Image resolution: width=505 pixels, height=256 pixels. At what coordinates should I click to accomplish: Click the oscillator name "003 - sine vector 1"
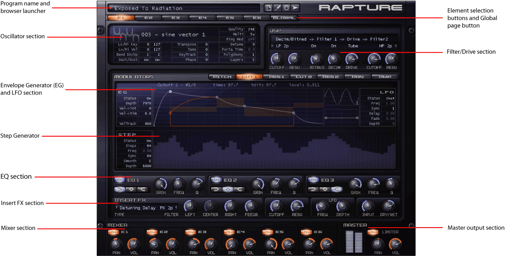173,35
